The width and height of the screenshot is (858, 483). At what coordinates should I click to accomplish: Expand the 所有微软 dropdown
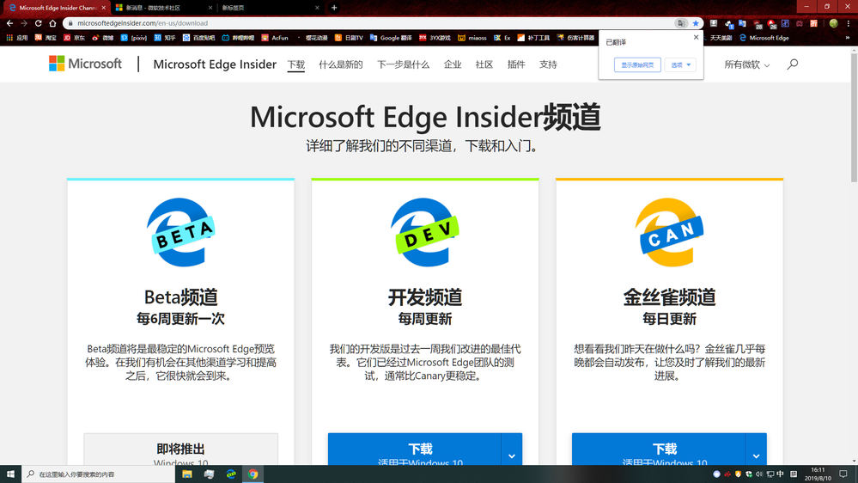point(746,64)
